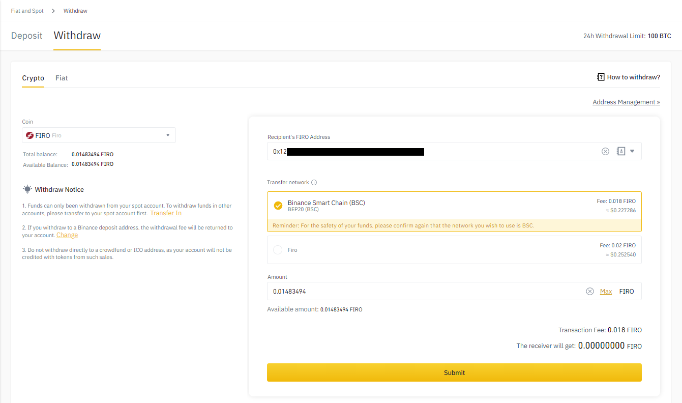Screen dimensions: 682x403
Task: Click Max to use full amount
Action: coord(606,292)
